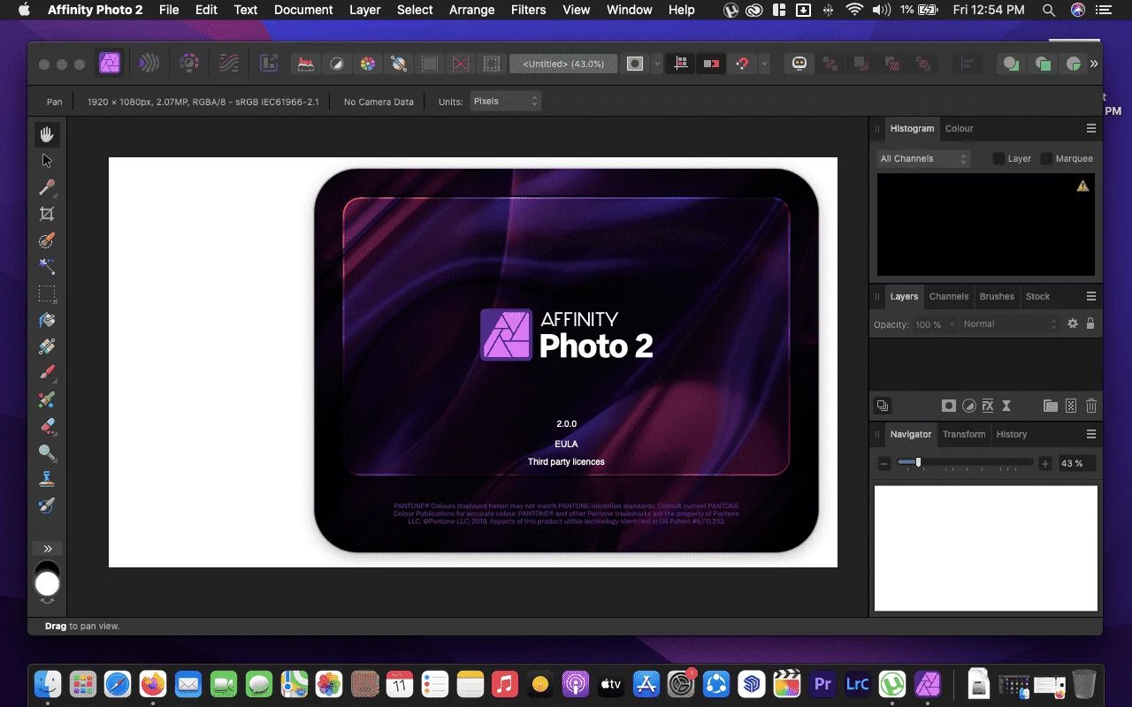This screenshot has height=707, width=1132.
Task: Toggle Move By Whole Pixels
Action: tap(712, 64)
